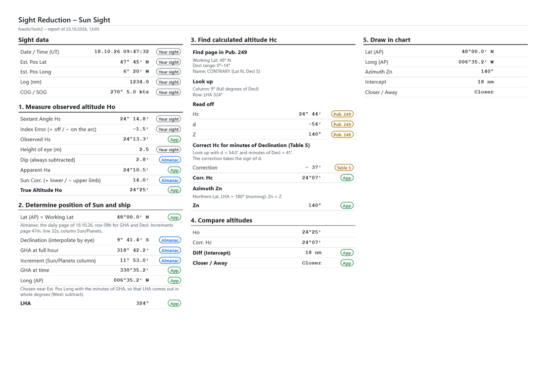
Task: Click the App badge beside Diff (Intercept)
Action: click(x=346, y=253)
